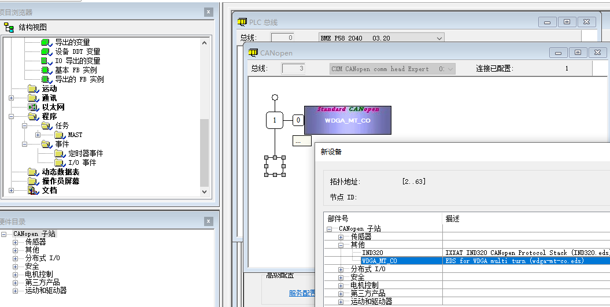Click the CANopen window title icon

click(253, 53)
